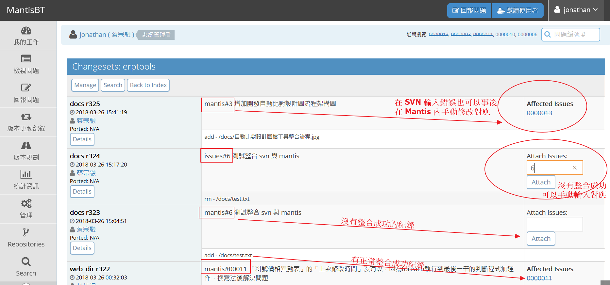610x285 pixels.
Task: Open recently visited issue 0000011
Action: (483, 34)
